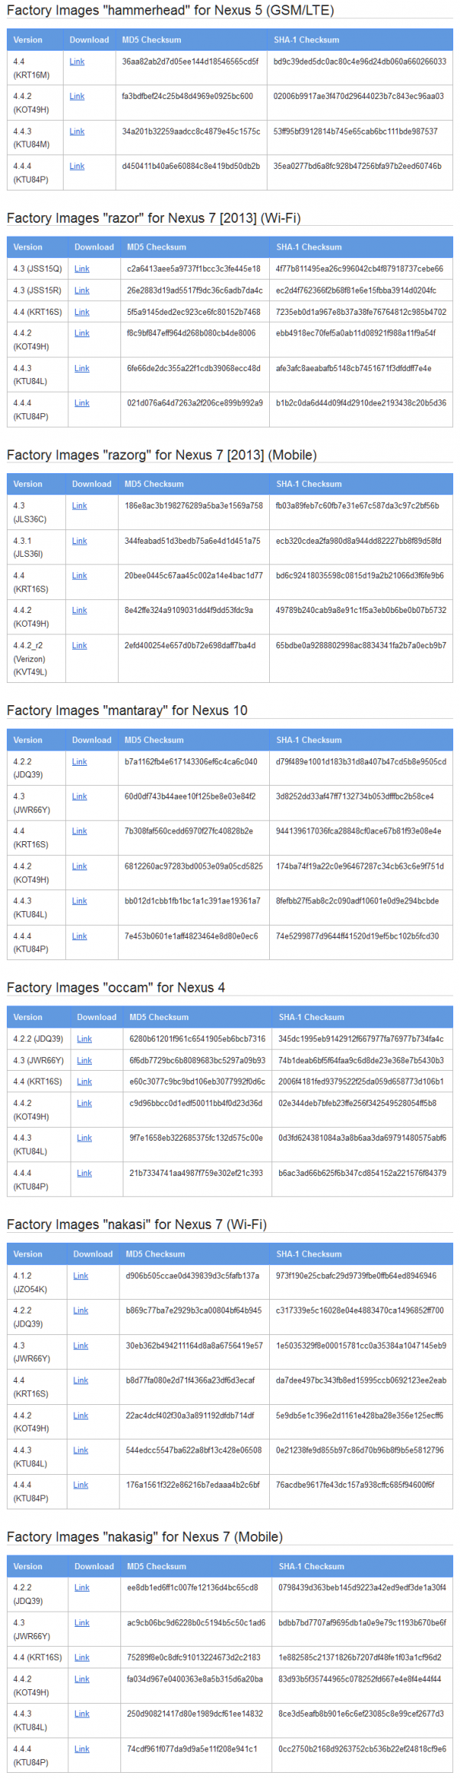Open the mantaray 4.3 (JWR66Y) download link
460x1779 pixels.
coord(80,797)
